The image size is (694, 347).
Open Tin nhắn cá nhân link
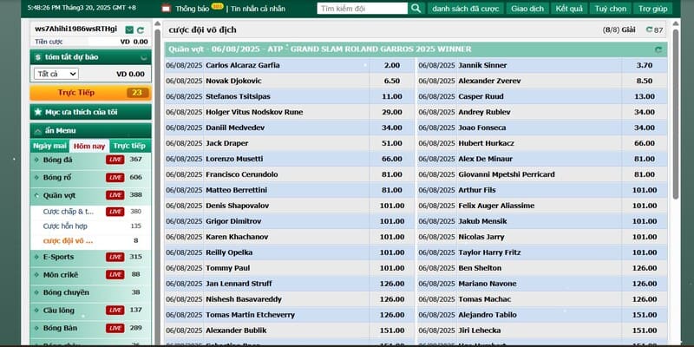click(x=258, y=9)
